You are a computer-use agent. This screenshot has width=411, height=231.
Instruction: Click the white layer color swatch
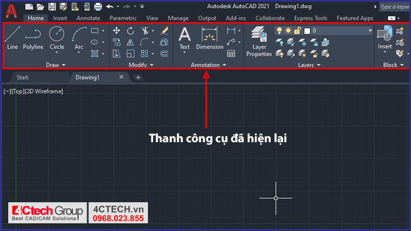(307, 31)
